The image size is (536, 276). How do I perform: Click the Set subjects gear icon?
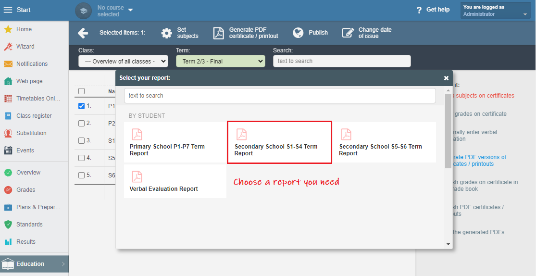coord(166,33)
